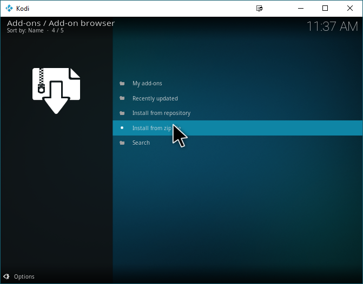Open the Search add-ons entry
363x284 pixels.
(x=141, y=143)
